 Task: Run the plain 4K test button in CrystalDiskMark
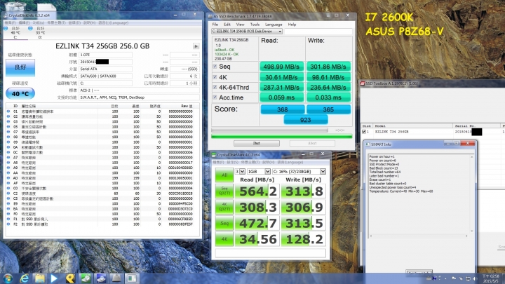click(224, 239)
